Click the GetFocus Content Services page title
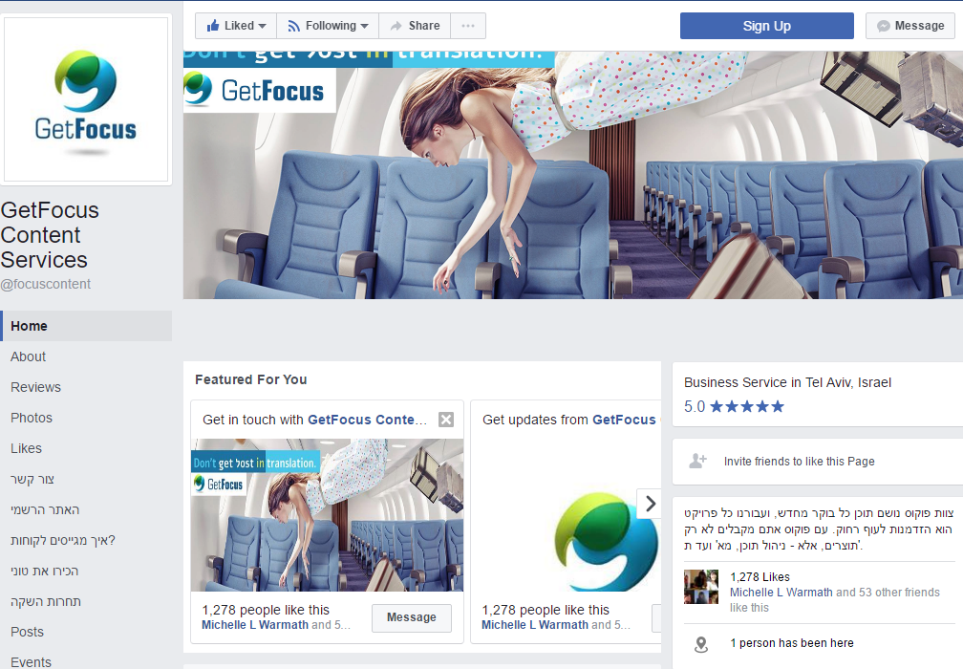Screen dimensions: 963x669 click(x=50, y=235)
